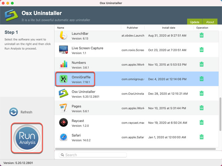Click Version: 7.18.1 under OmniGraffle
The width and height of the screenshot is (222, 166).
click(81, 82)
